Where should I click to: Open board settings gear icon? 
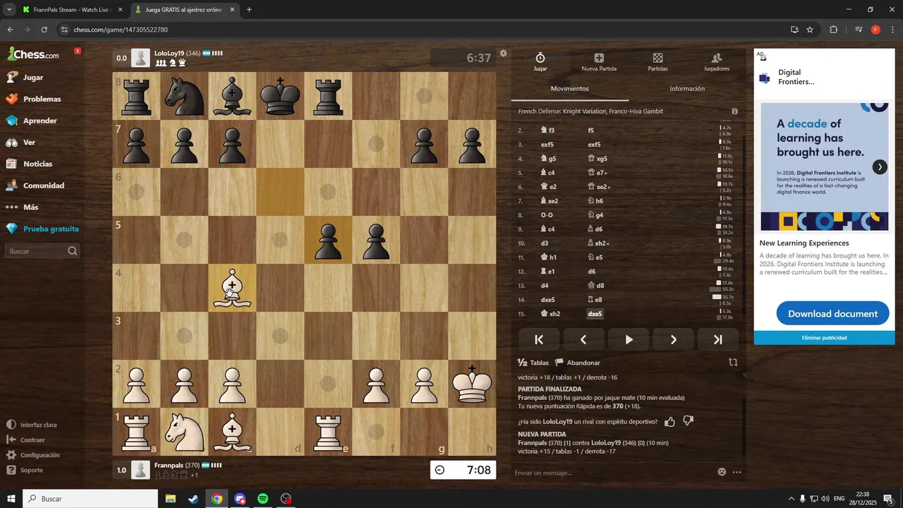pos(503,54)
